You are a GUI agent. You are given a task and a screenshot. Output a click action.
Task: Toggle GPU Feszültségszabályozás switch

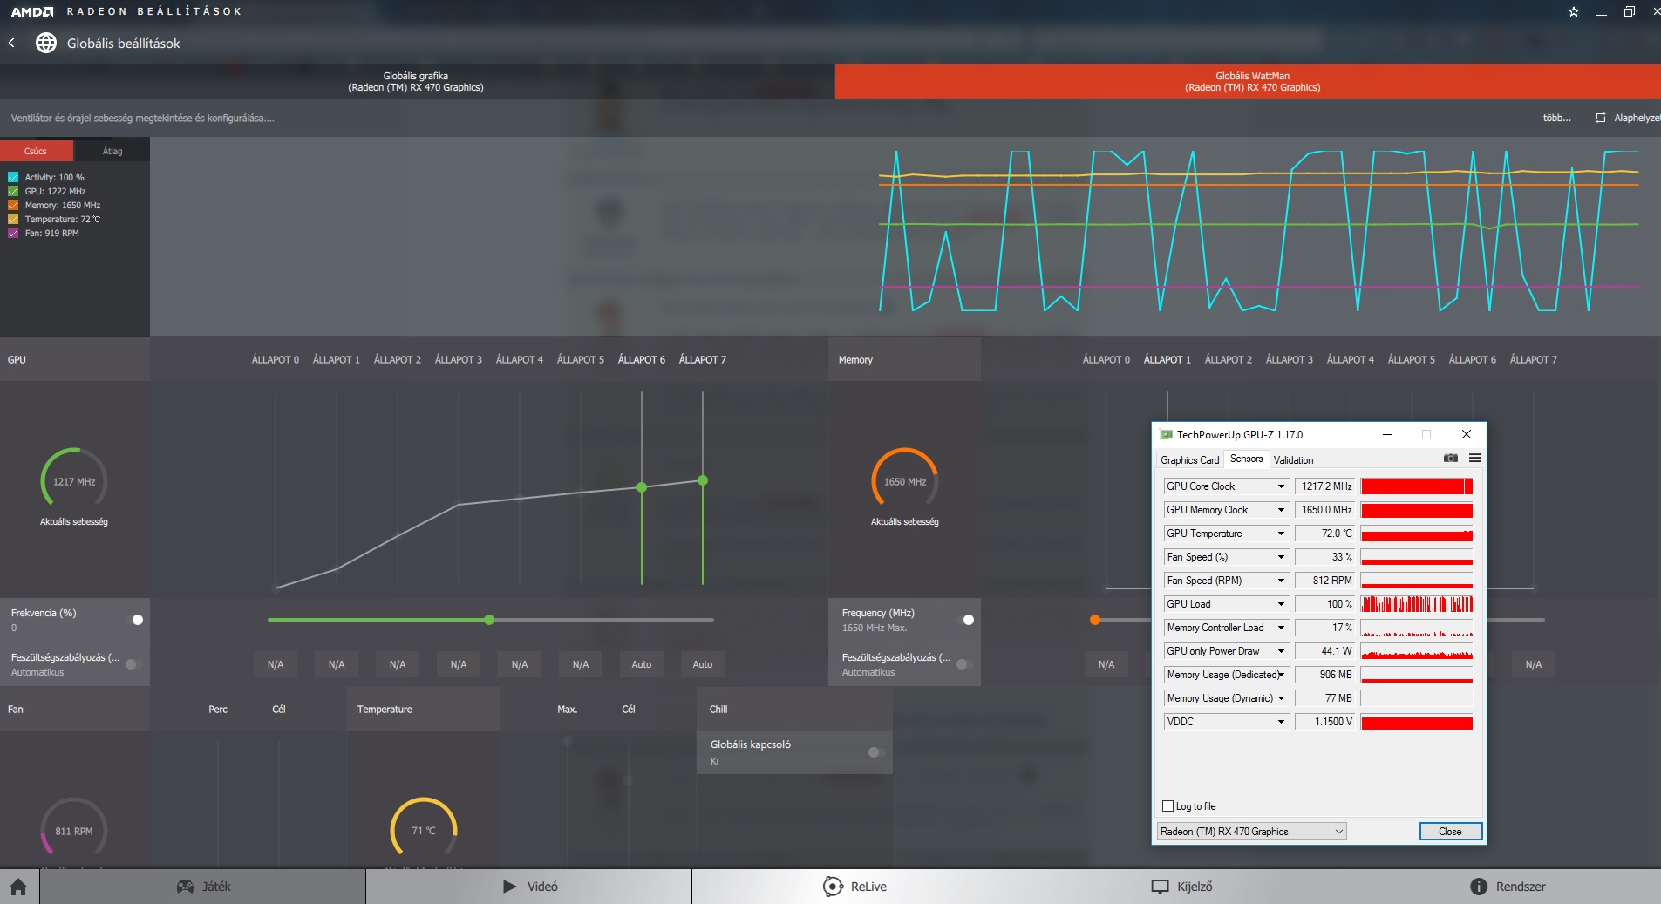tap(133, 664)
